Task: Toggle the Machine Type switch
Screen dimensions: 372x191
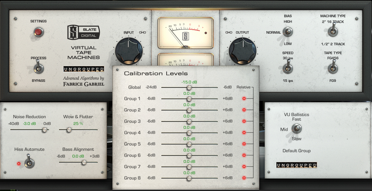Action: click(333, 30)
